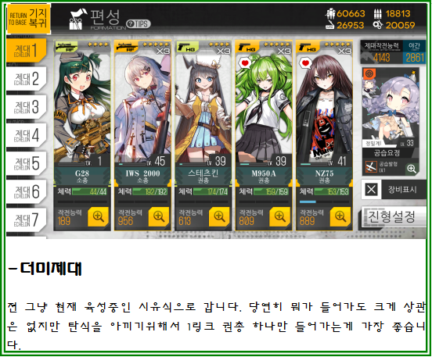Select the fairy portrait thumbnail
This screenshot has width=432, height=357.
[391, 107]
